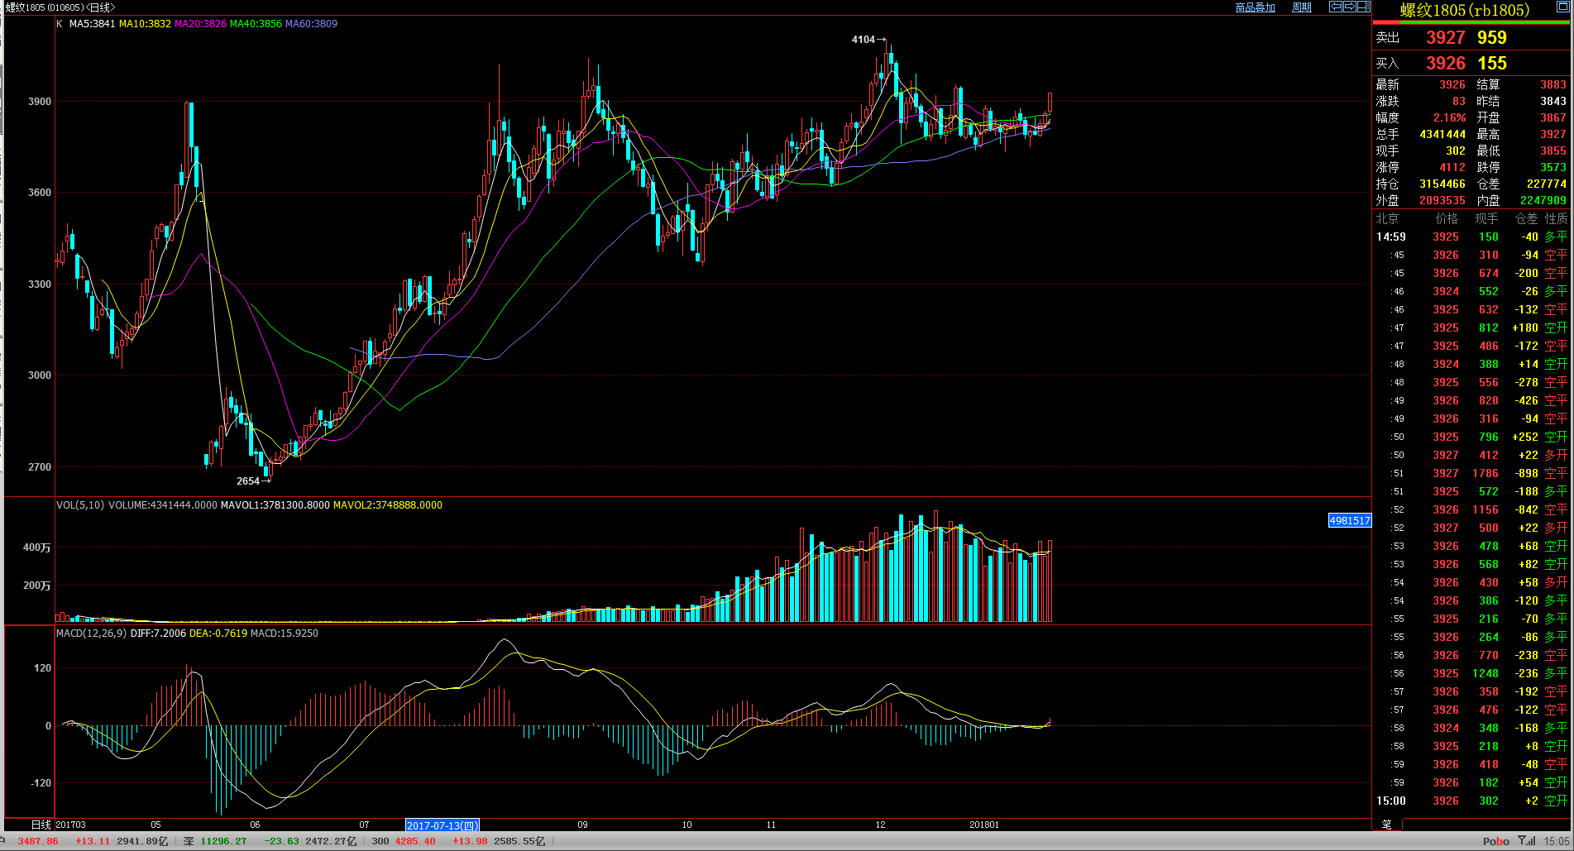Click the red-green buy/sell ratio bar
The image size is (1574, 851).
(x=1471, y=23)
